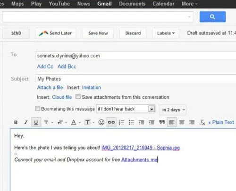Open the More menu in top bar

point(189,4)
